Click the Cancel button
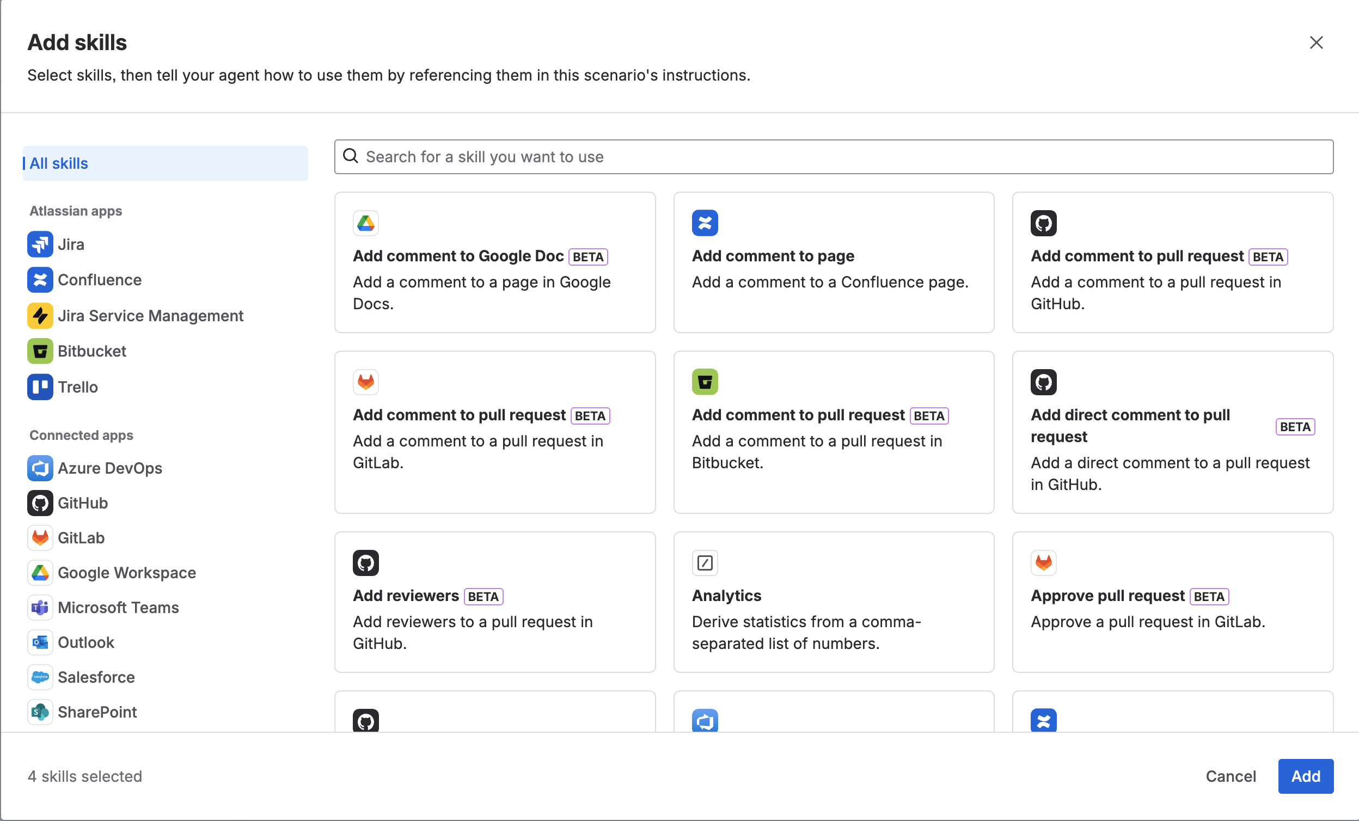The height and width of the screenshot is (821, 1359). click(x=1231, y=776)
